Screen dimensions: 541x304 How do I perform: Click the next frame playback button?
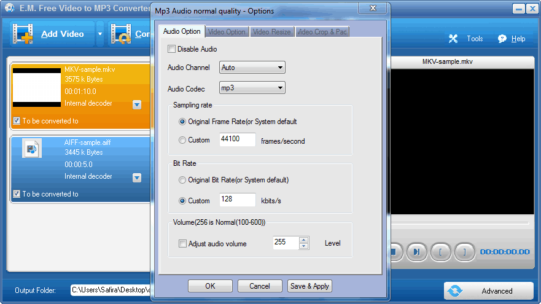pos(416,252)
